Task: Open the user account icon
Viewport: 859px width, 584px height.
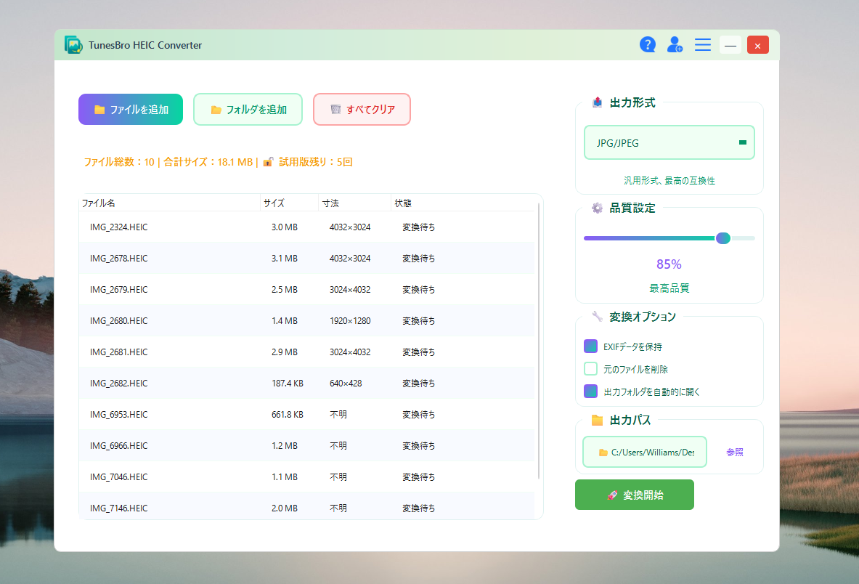Action: (x=675, y=45)
